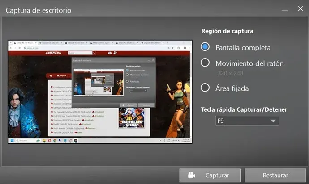
Task: Click the Tecla rápida Capturar/Detener label
Action: [x=244, y=109]
